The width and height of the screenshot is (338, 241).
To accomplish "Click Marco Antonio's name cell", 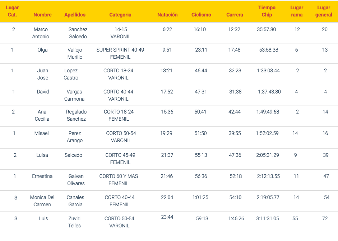I will (x=41, y=33).
